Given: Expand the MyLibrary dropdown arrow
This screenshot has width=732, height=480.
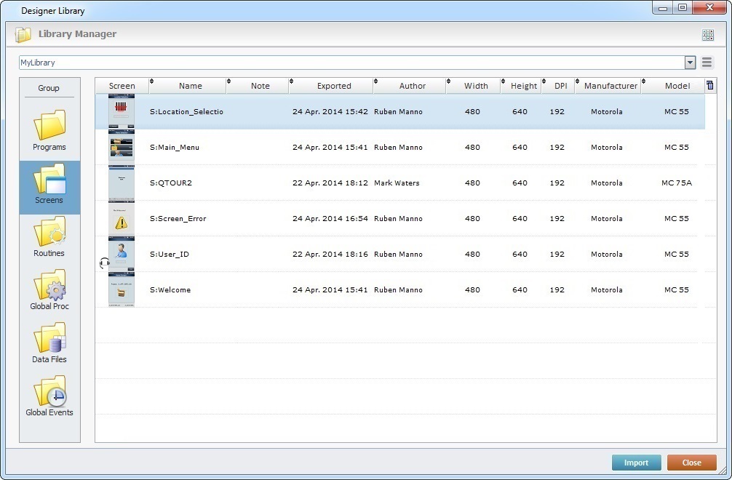Looking at the screenshot, I should [x=690, y=63].
